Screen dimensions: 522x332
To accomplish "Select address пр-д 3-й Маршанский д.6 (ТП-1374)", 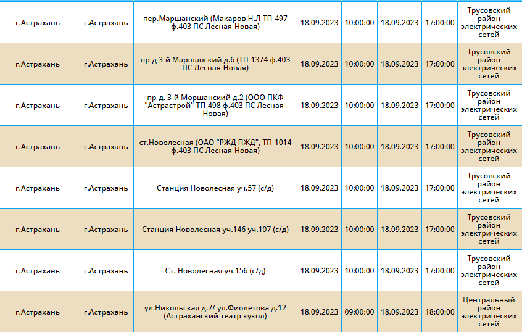I will pos(215,64).
